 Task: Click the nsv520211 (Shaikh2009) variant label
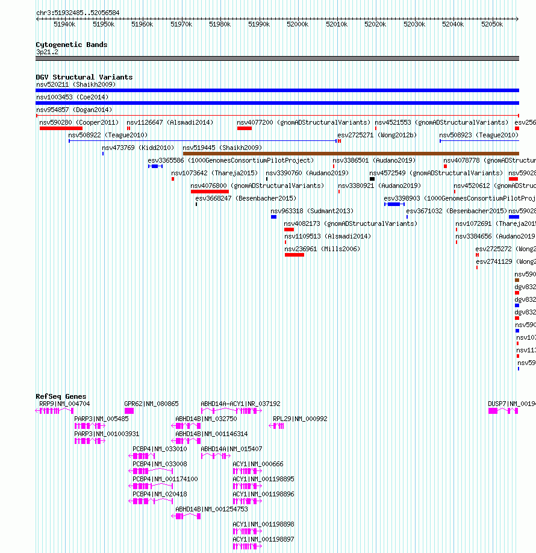pyautogui.click(x=76, y=85)
